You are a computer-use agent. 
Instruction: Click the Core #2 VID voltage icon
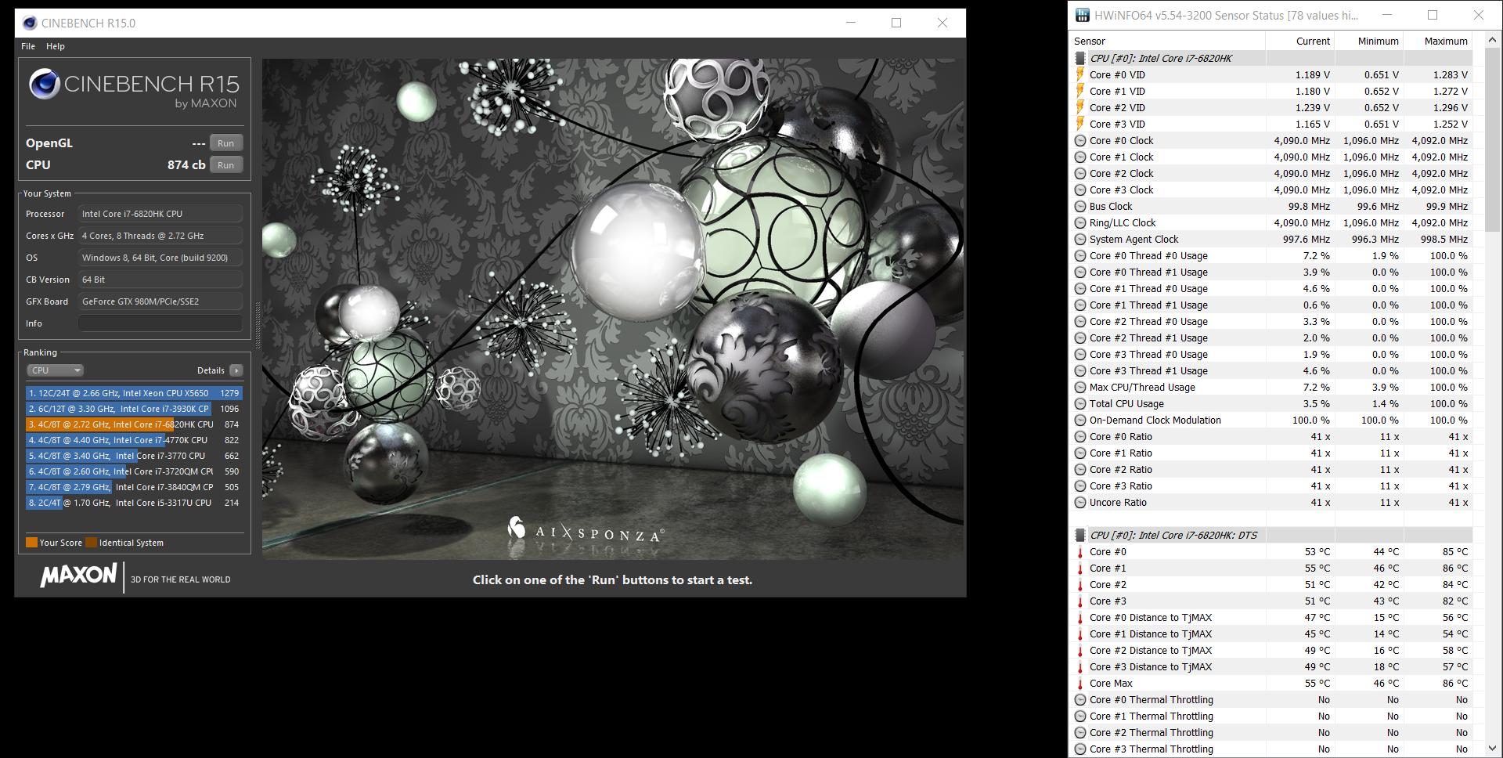1080,107
